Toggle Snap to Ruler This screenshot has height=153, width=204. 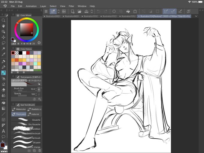point(166,11)
